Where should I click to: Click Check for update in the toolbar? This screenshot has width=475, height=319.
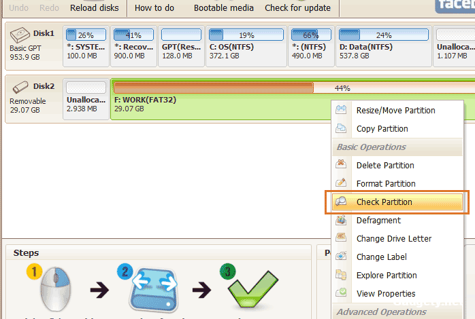coord(297,8)
